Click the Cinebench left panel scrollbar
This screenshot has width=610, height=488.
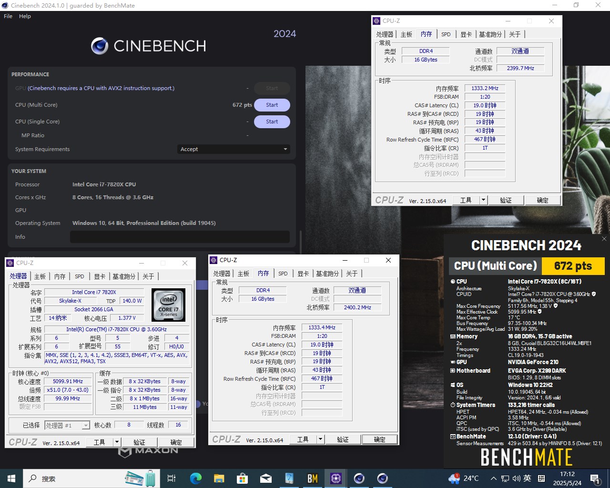point(300,243)
